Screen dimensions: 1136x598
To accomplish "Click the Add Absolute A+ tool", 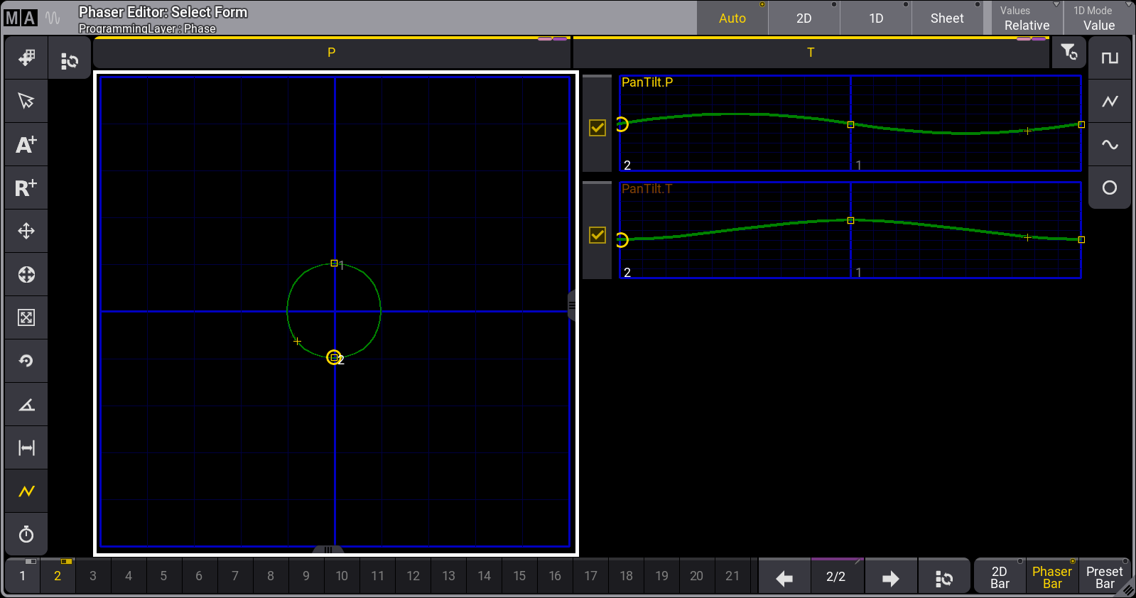I will tap(26, 145).
